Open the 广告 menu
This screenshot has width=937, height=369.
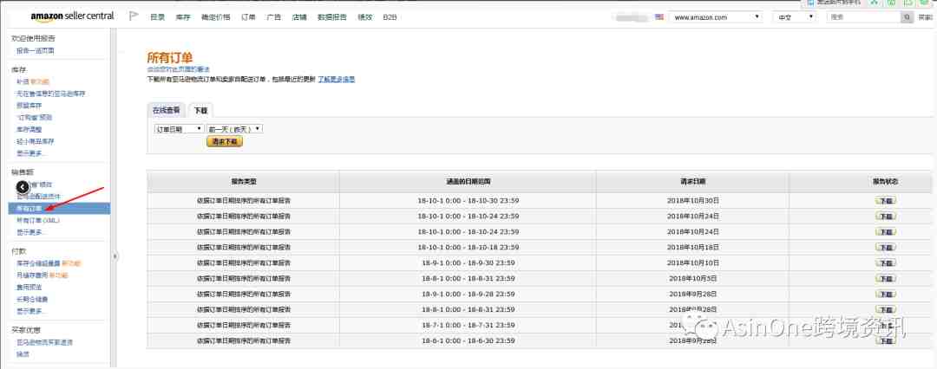[x=273, y=17]
